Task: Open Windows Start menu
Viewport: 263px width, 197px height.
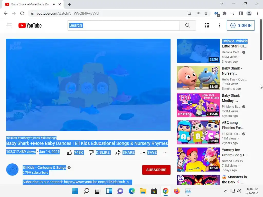Action: (75, 191)
